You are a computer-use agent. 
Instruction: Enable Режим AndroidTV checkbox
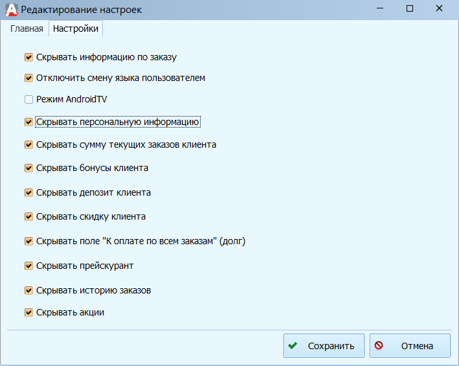pos(28,100)
